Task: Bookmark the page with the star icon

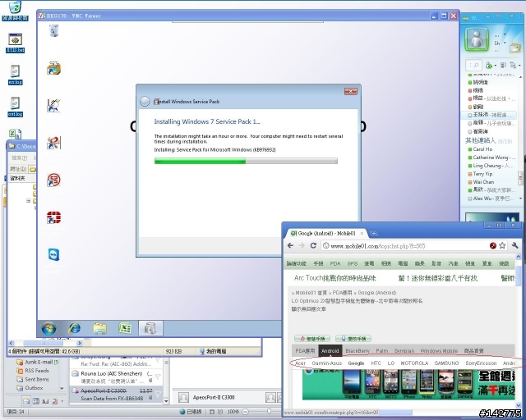Action: [502, 245]
